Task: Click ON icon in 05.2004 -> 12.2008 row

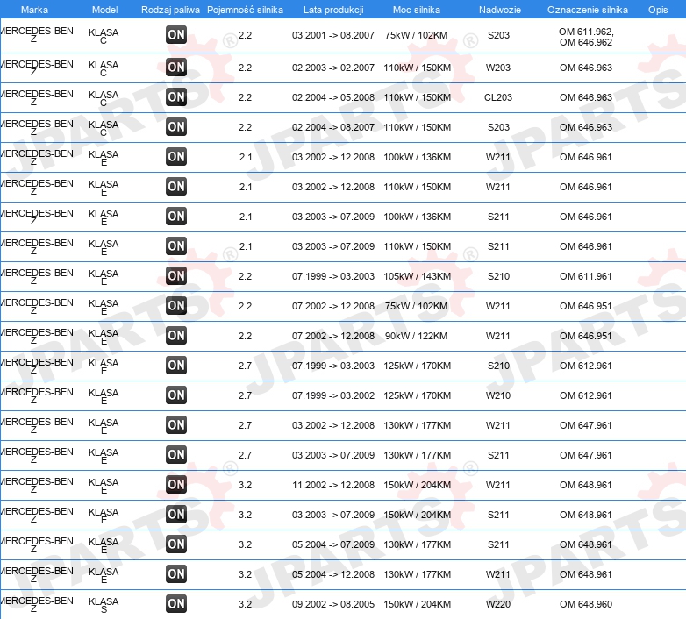Action: (x=176, y=574)
